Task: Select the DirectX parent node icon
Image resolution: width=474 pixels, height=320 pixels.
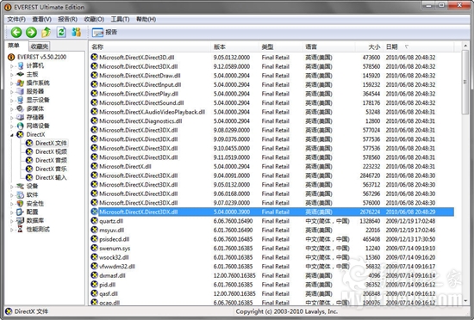Action: (21, 134)
